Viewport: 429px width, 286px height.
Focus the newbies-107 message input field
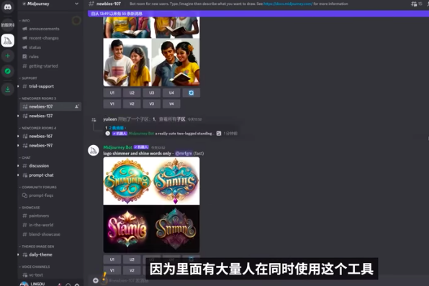click(x=129, y=280)
